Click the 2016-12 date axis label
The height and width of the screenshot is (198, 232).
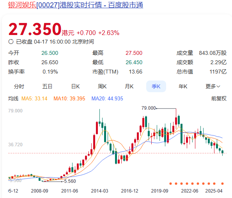coord(129,191)
